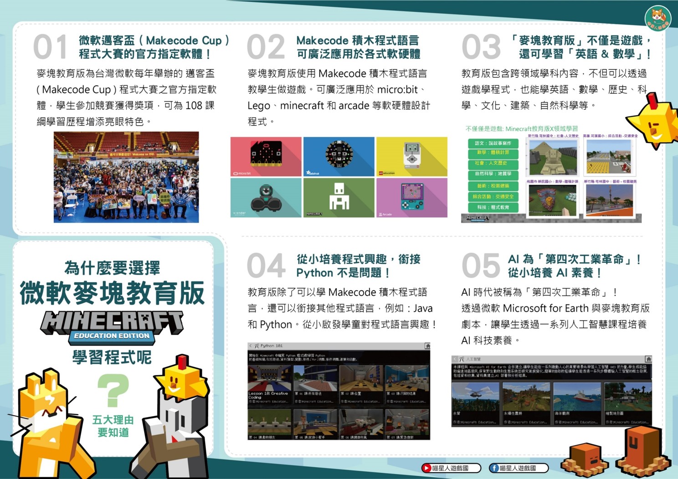Open the traffic safety road Minecraft screenshot

(610, 157)
